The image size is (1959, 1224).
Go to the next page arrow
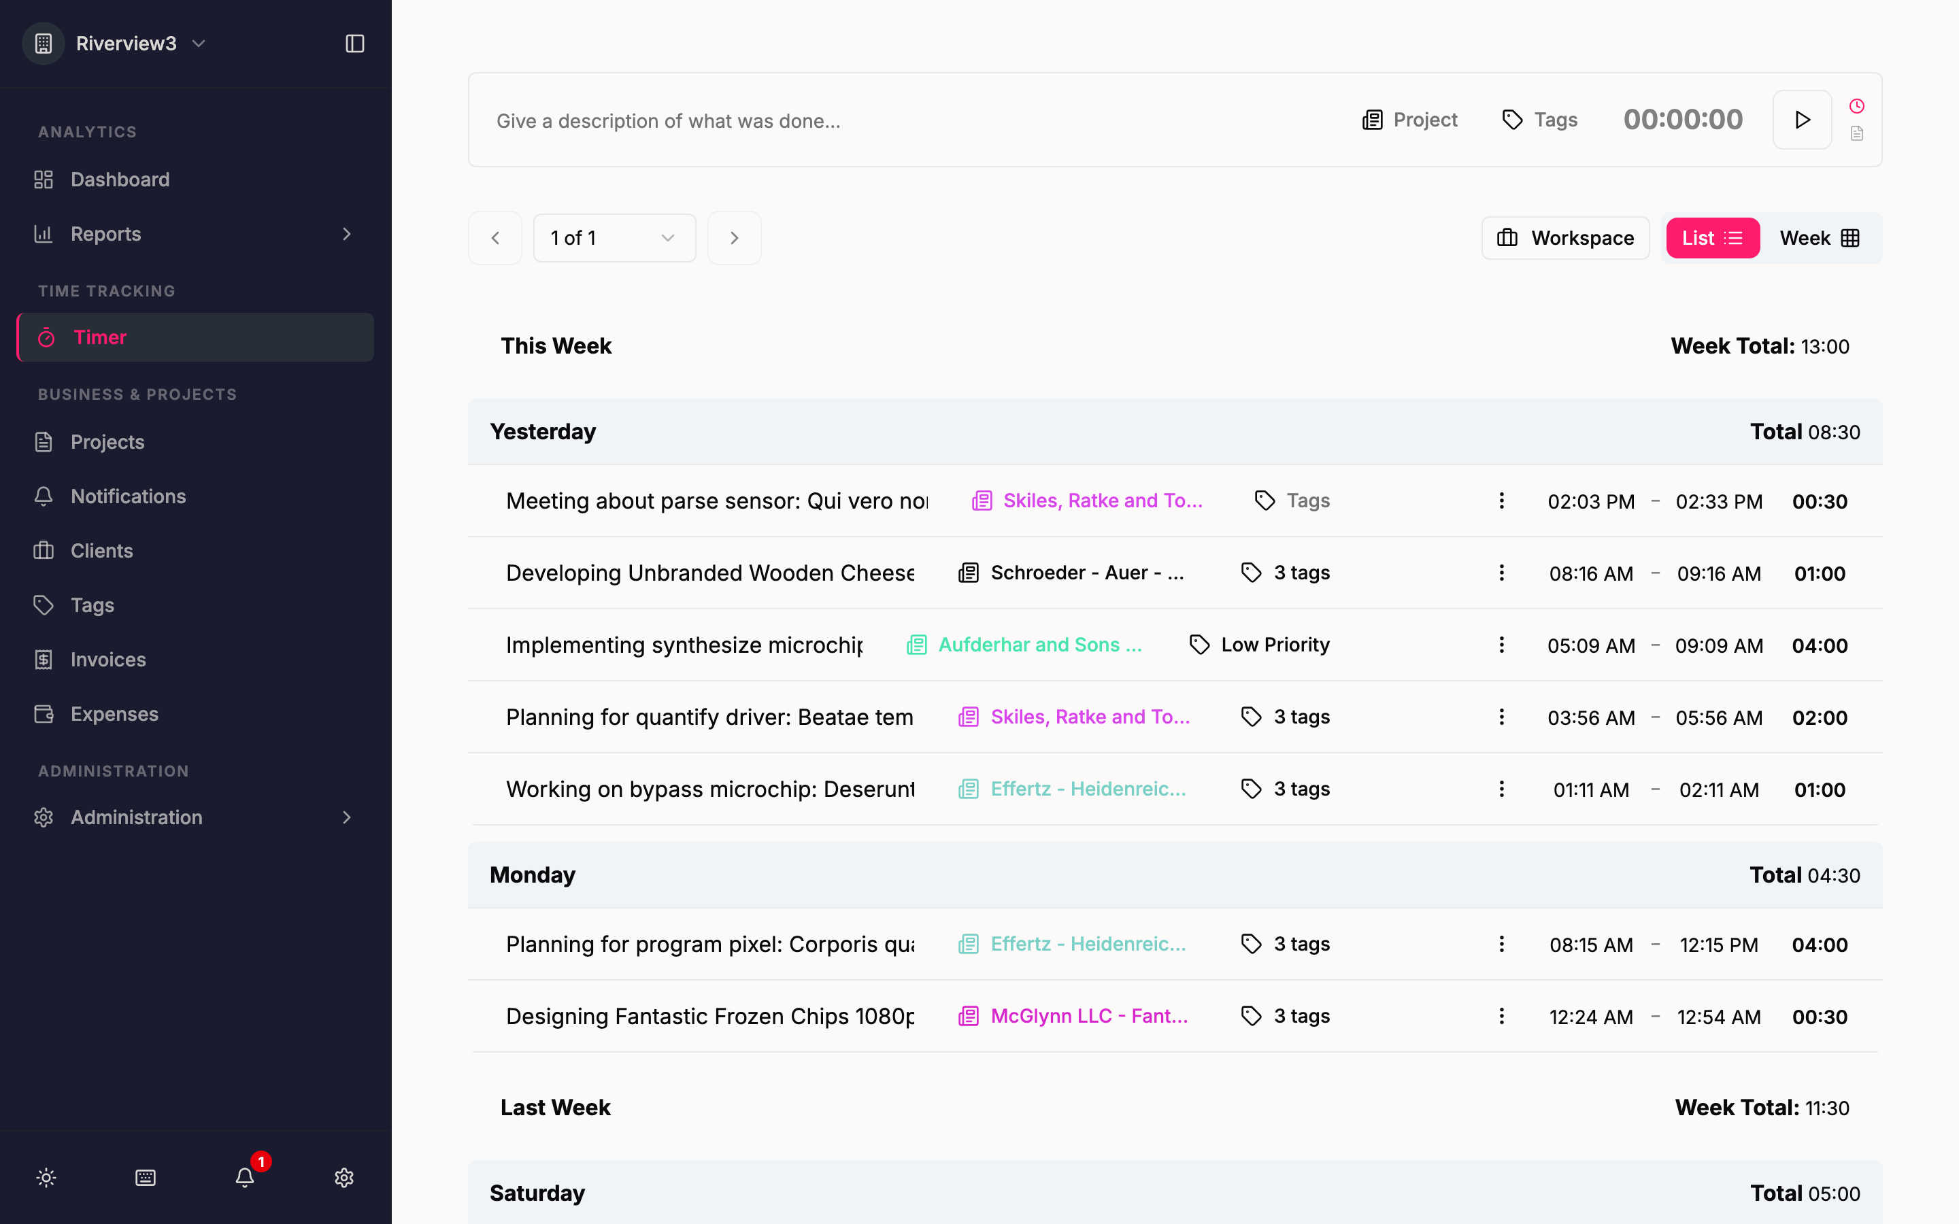point(734,238)
